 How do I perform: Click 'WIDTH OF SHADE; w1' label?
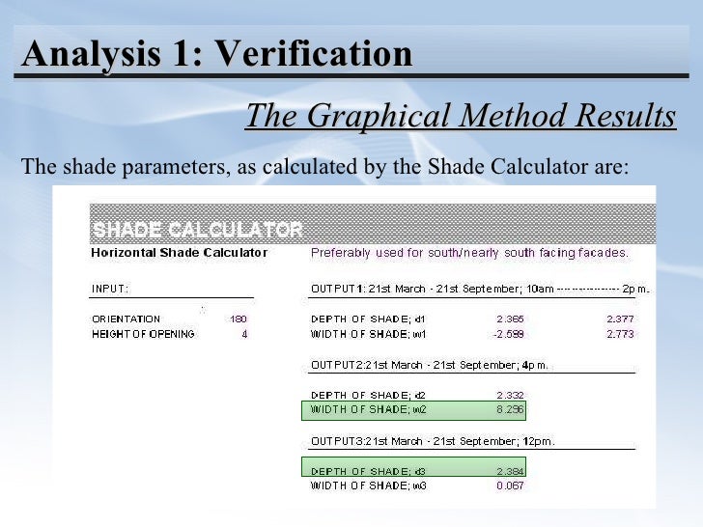369,334
